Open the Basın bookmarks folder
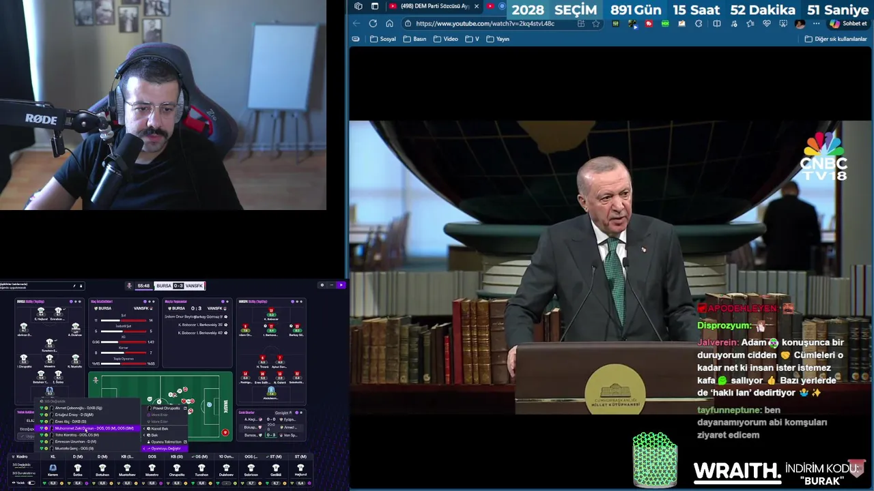 414,39
